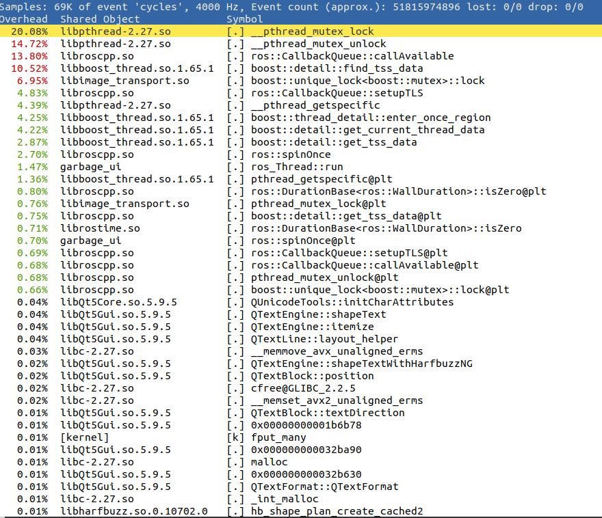The height and width of the screenshot is (518, 602).
Task: Click address 0x000000000032ba90 symbol
Action: click(x=306, y=450)
